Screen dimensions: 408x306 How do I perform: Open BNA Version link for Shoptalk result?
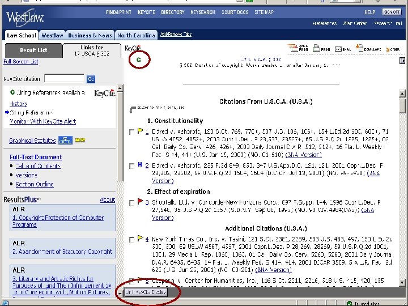tap(263, 214)
